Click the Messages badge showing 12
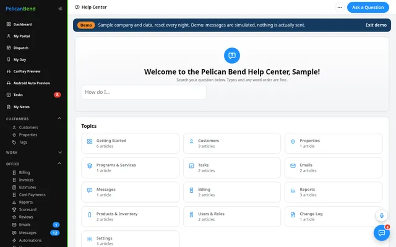396x247 pixels. coord(55,233)
